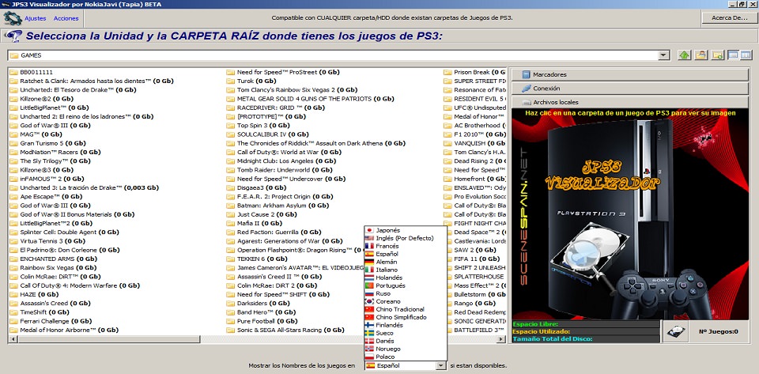The width and height of the screenshot is (759, 374).
Task: Select Turok folder
Action: [x=251, y=81]
